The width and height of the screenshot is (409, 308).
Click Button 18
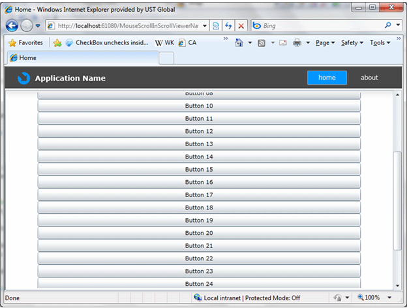click(x=199, y=208)
